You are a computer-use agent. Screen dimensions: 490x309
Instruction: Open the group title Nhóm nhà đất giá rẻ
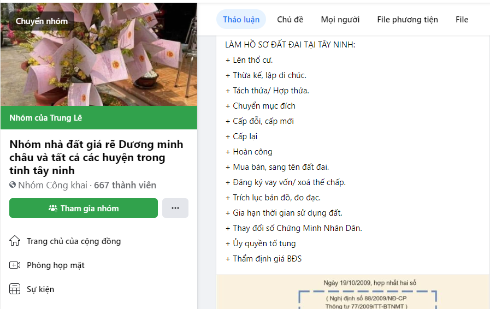96,157
